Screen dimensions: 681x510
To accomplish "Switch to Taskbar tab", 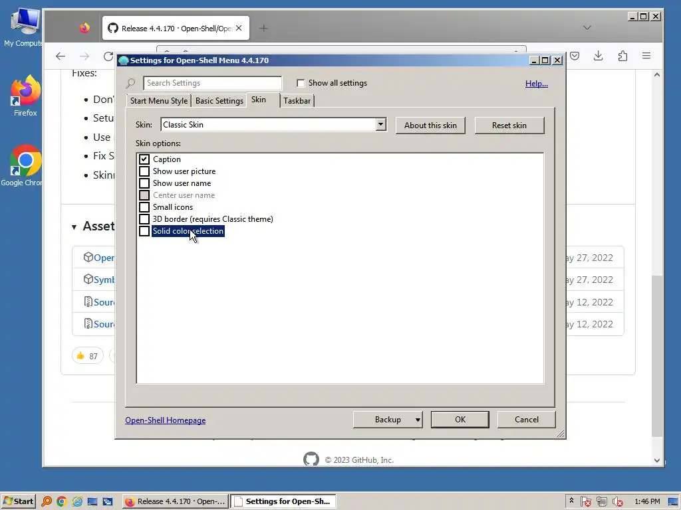I will click(297, 101).
